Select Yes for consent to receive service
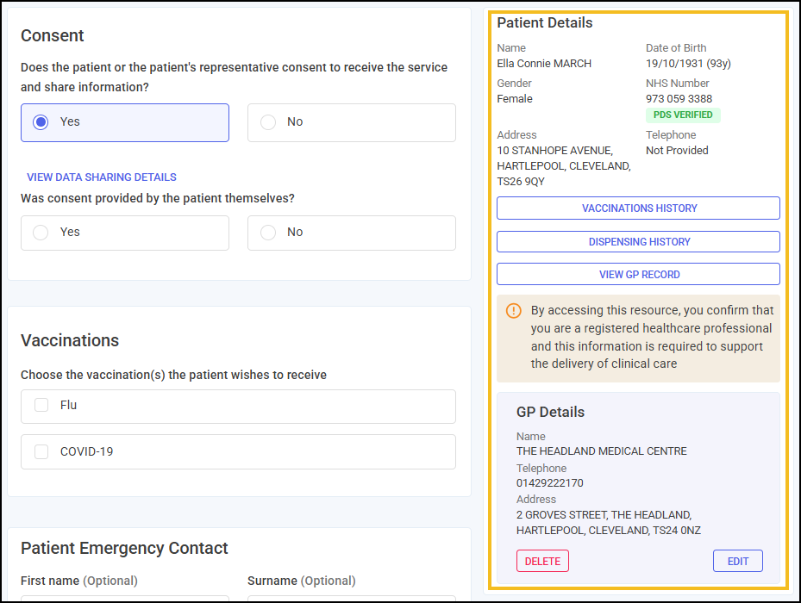Screen dimensions: 801x603 (41, 122)
